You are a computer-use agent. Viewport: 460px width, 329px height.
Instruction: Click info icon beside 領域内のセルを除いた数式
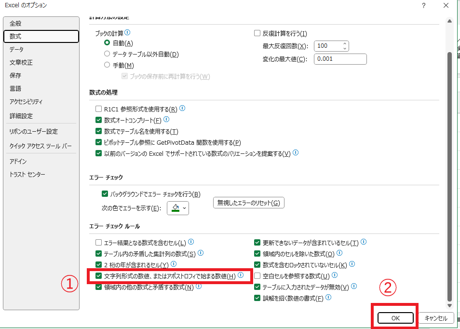pos(339,253)
